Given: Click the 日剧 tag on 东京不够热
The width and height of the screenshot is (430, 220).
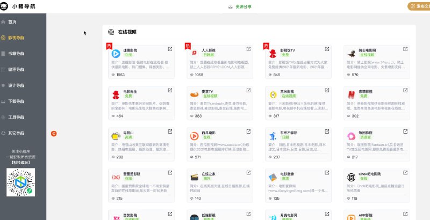Looking at the screenshot, I should [285, 137].
